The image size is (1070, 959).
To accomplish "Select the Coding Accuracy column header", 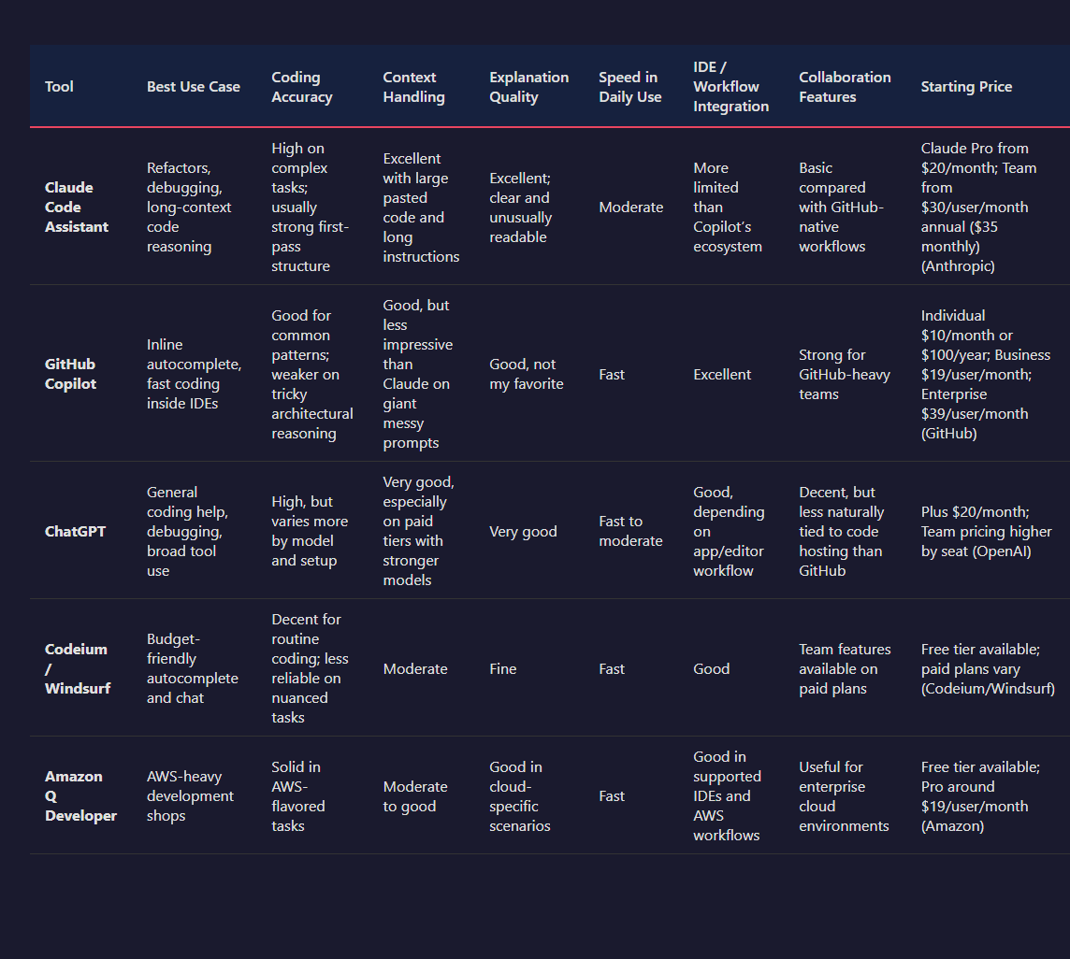I will 301,86.
